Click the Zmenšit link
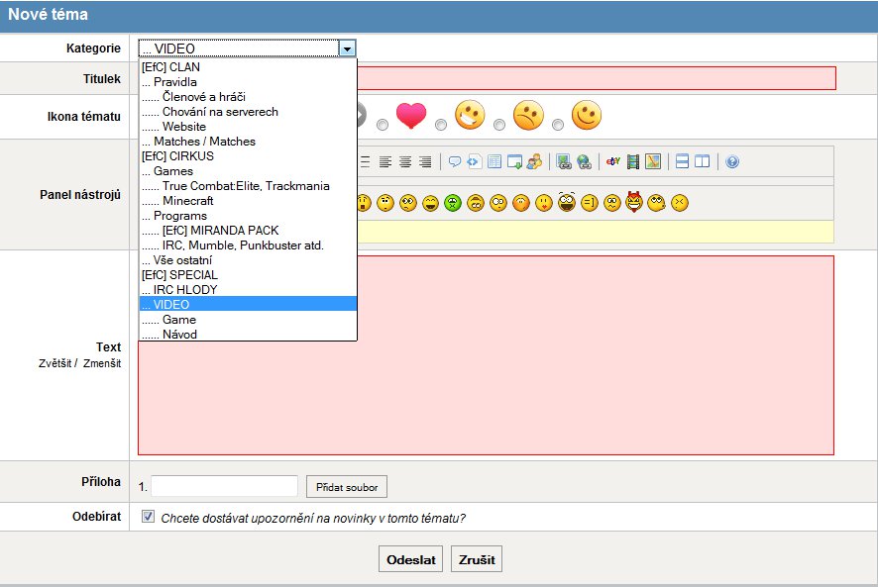Viewport: 878px width, 587px height. [102, 363]
